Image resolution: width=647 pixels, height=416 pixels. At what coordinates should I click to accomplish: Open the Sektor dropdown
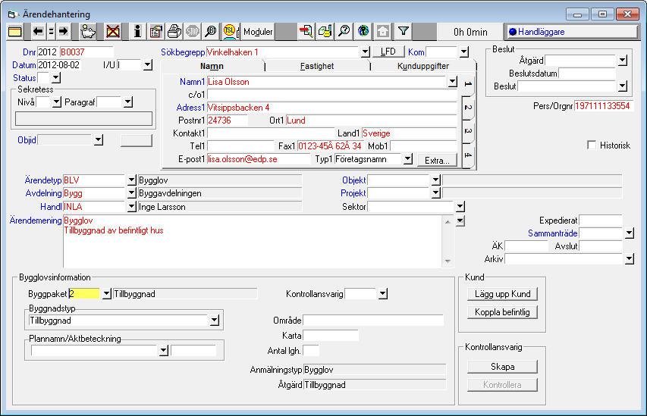[x=460, y=207]
